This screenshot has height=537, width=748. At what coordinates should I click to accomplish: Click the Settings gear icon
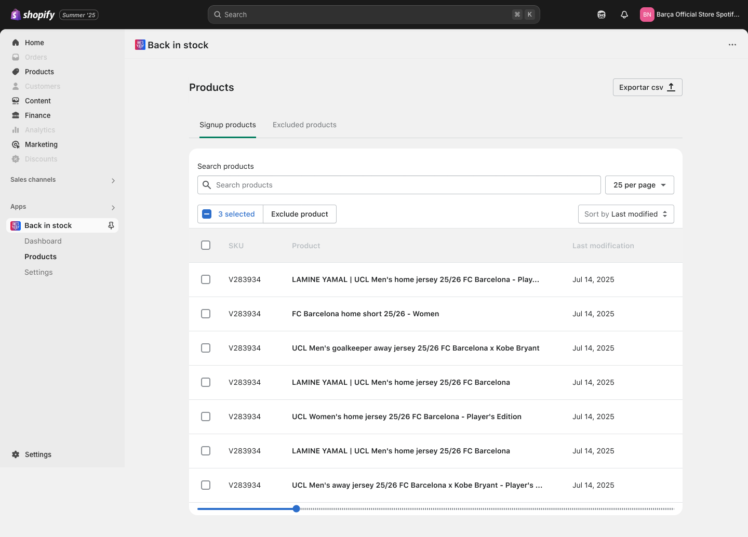(16, 454)
